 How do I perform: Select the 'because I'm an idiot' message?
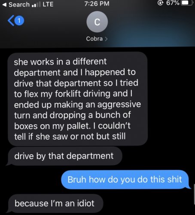tap(55, 203)
